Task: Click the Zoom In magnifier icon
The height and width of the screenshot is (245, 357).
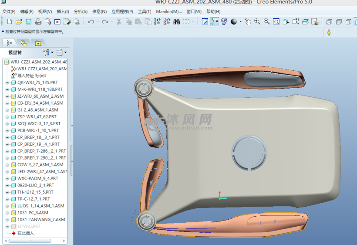Action: pos(257,21)
